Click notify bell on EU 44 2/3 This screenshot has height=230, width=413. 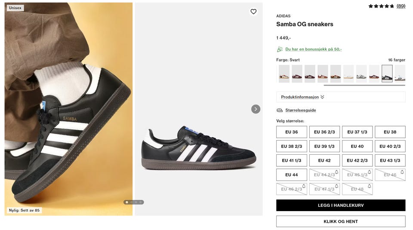tap(336, 172)
